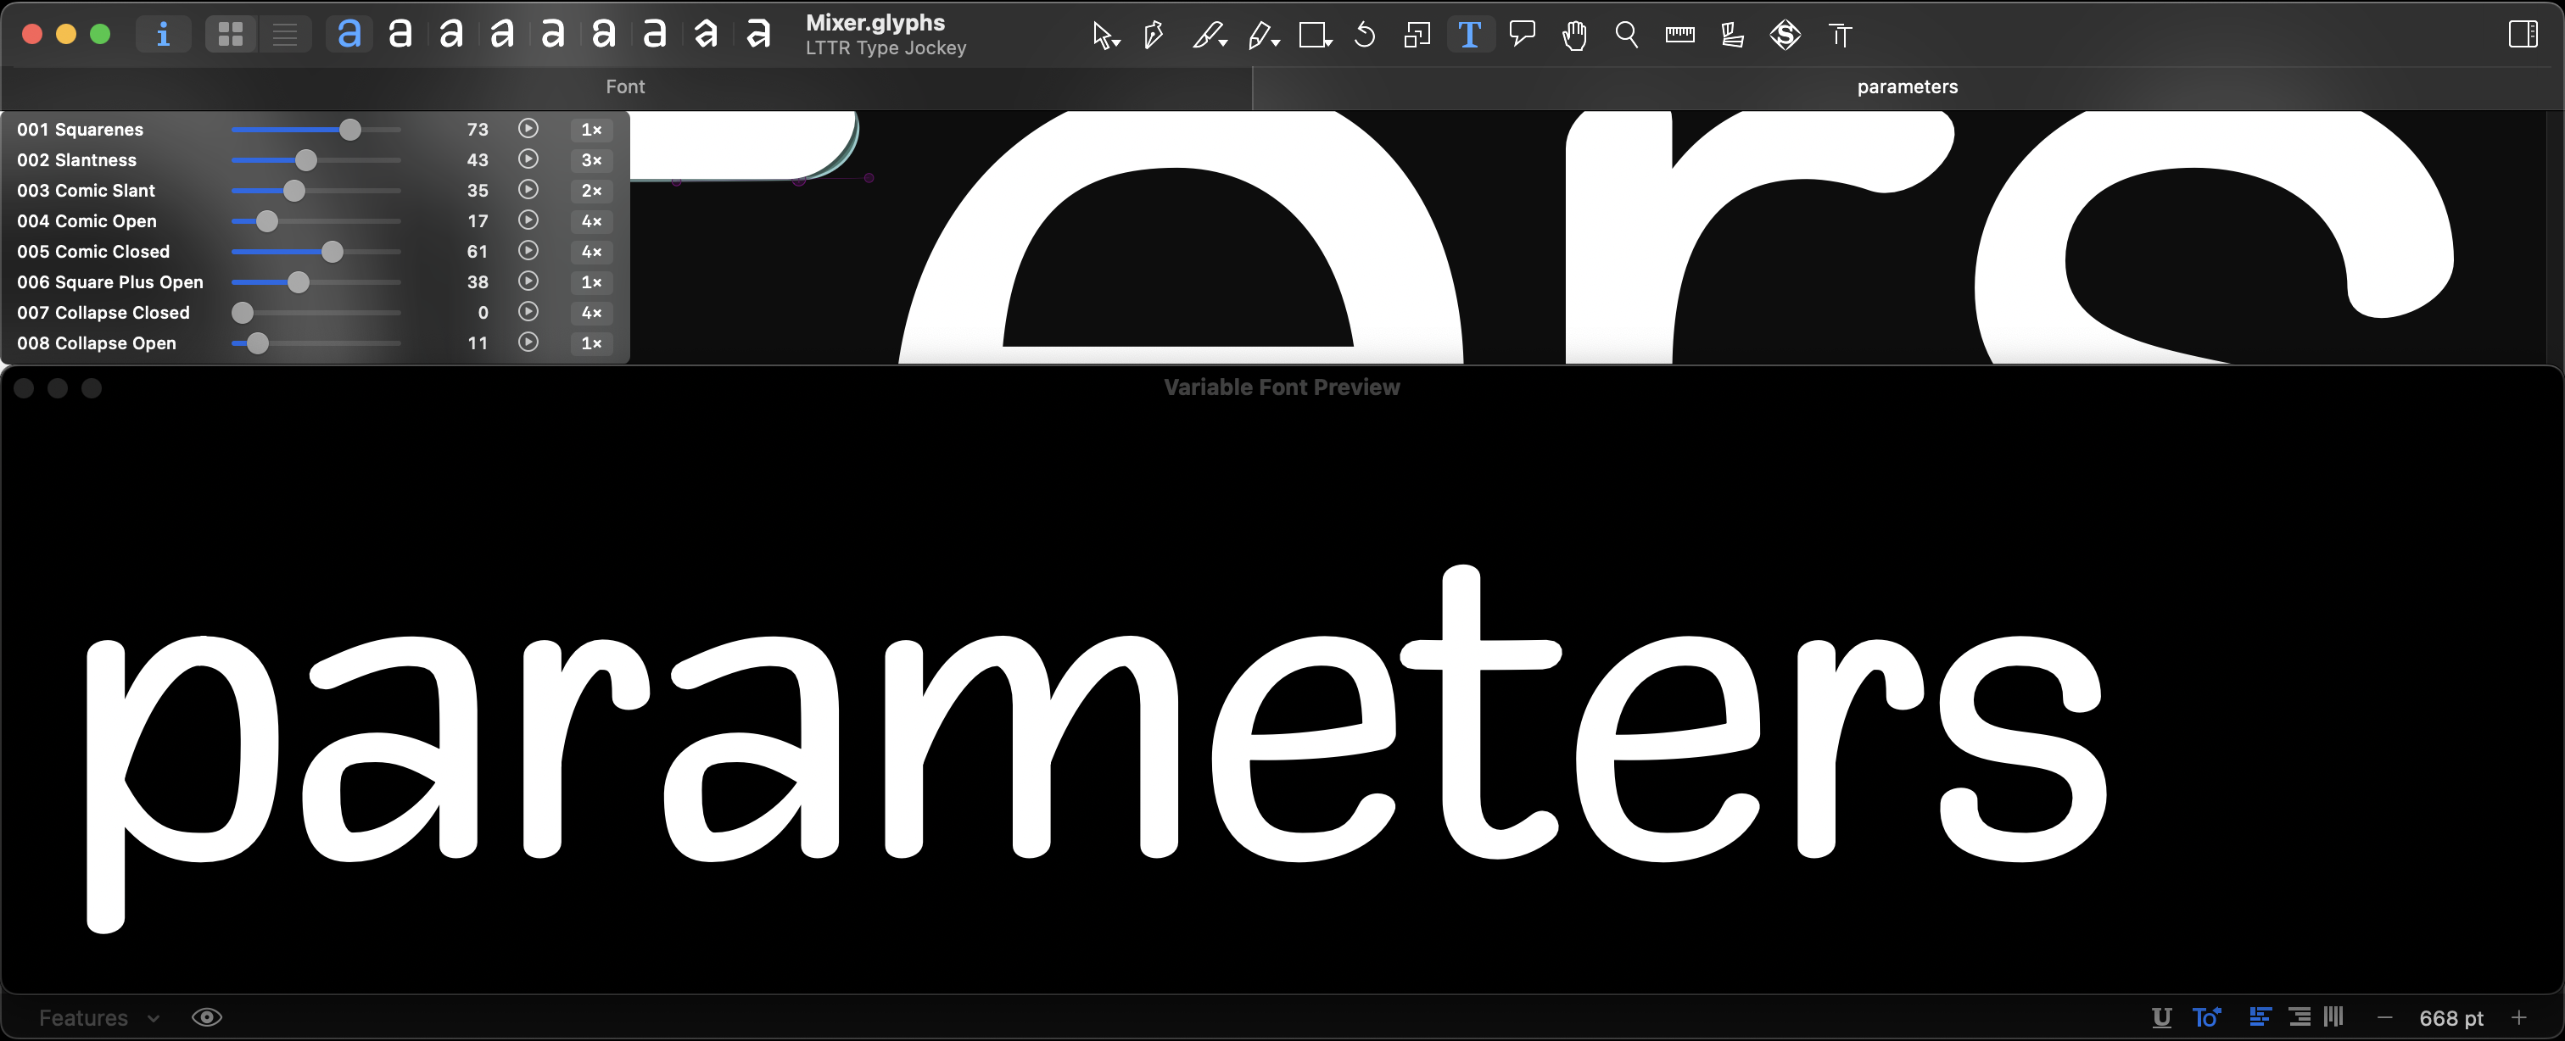2565x1041 pixels.
Task: Toggle the right sidebar panel
Action: pyautogui.click(x=2523, y=35)
